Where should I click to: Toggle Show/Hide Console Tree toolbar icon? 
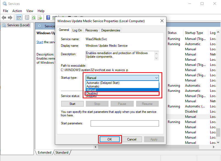point(19,18)
